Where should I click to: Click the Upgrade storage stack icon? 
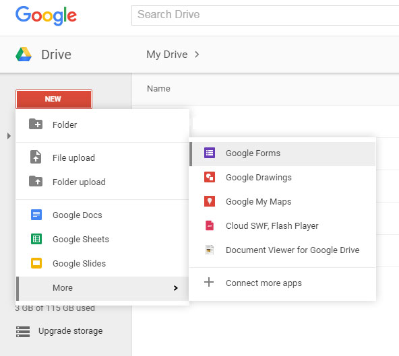23,331
